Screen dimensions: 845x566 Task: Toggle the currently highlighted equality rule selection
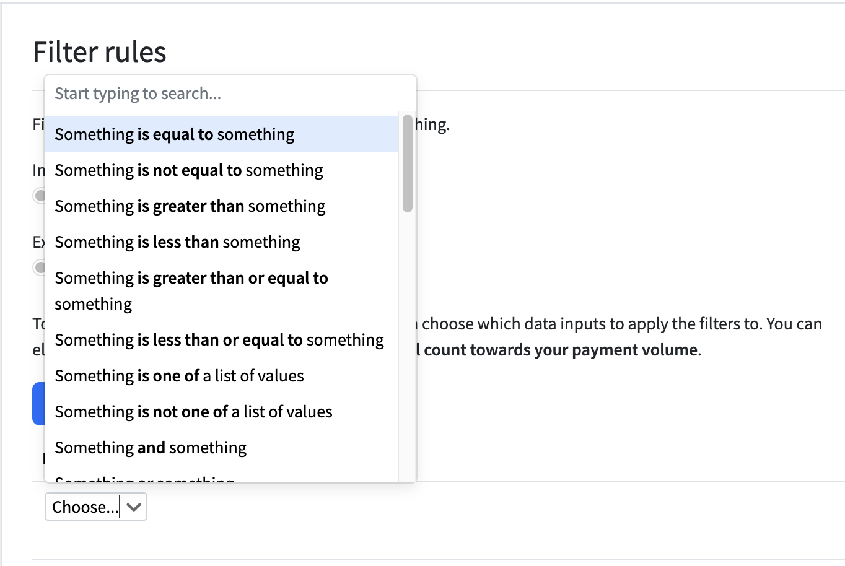click(174, 134)
